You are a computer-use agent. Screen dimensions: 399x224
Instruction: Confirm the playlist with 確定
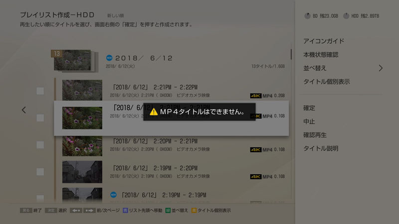[x=309, y=108]
